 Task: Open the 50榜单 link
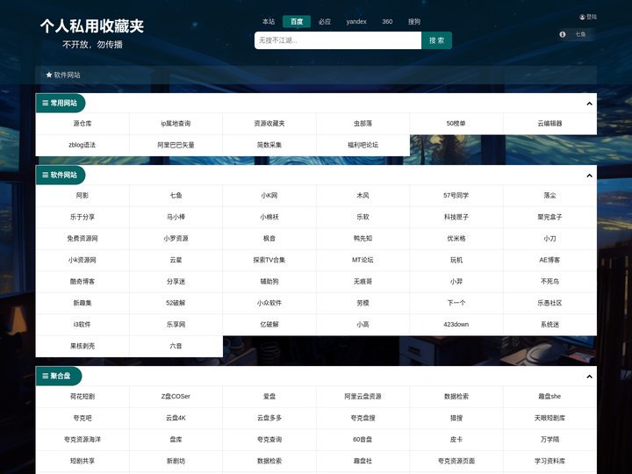click(x=456, y=124)
